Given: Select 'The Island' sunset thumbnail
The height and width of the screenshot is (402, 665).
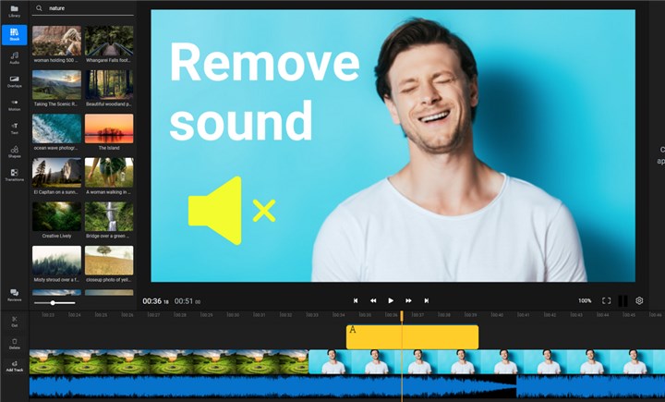Looking at the screenshot, I should click(x=109, y=128).
